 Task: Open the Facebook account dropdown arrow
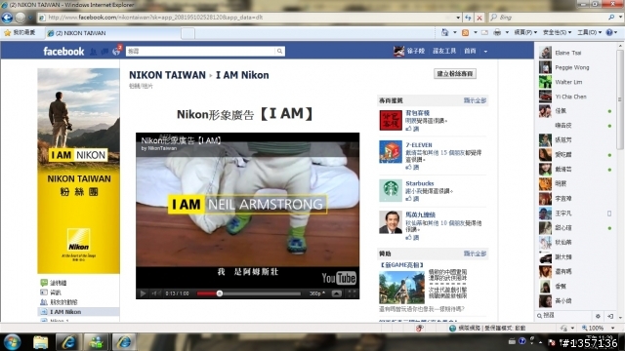click(x=485, y=52)
